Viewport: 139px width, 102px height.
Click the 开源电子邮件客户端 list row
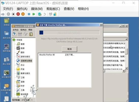click(x=114, y=65)
